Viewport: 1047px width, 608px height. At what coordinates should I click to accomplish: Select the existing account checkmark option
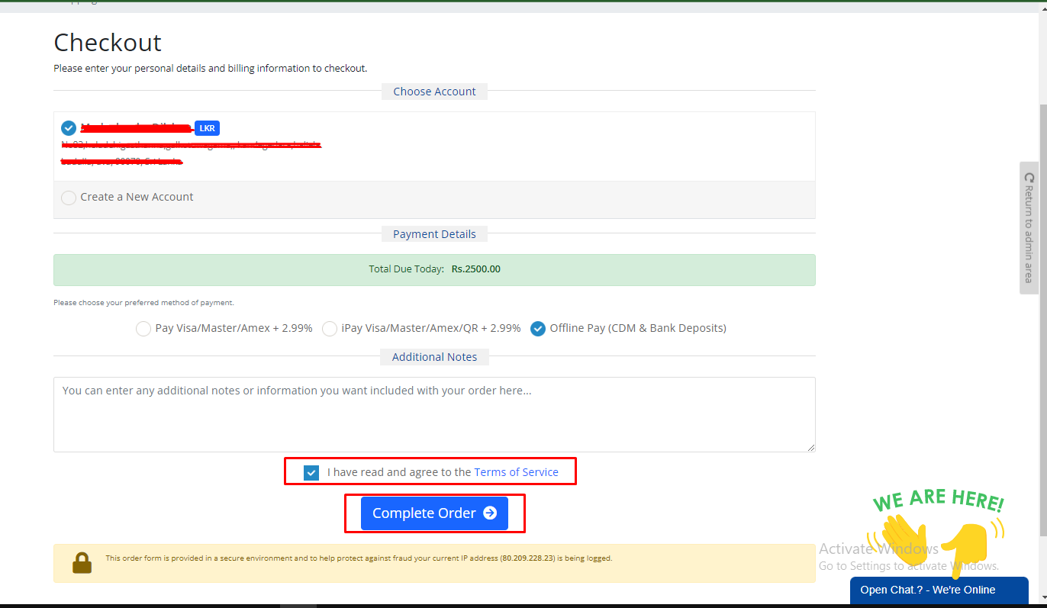69,128
